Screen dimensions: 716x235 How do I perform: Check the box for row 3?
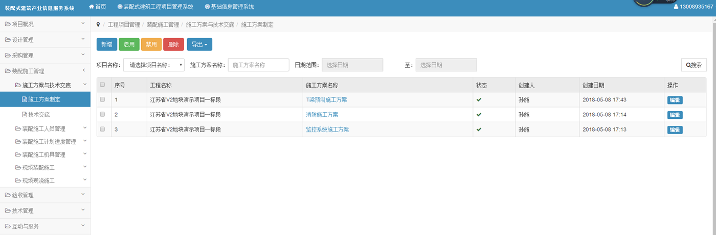pos(102,129)
